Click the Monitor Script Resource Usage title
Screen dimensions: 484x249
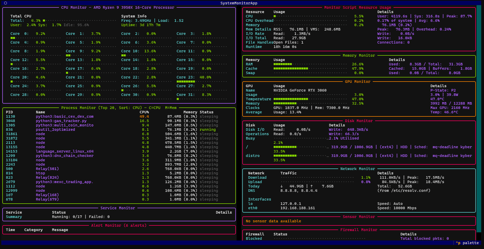(358, 7)
